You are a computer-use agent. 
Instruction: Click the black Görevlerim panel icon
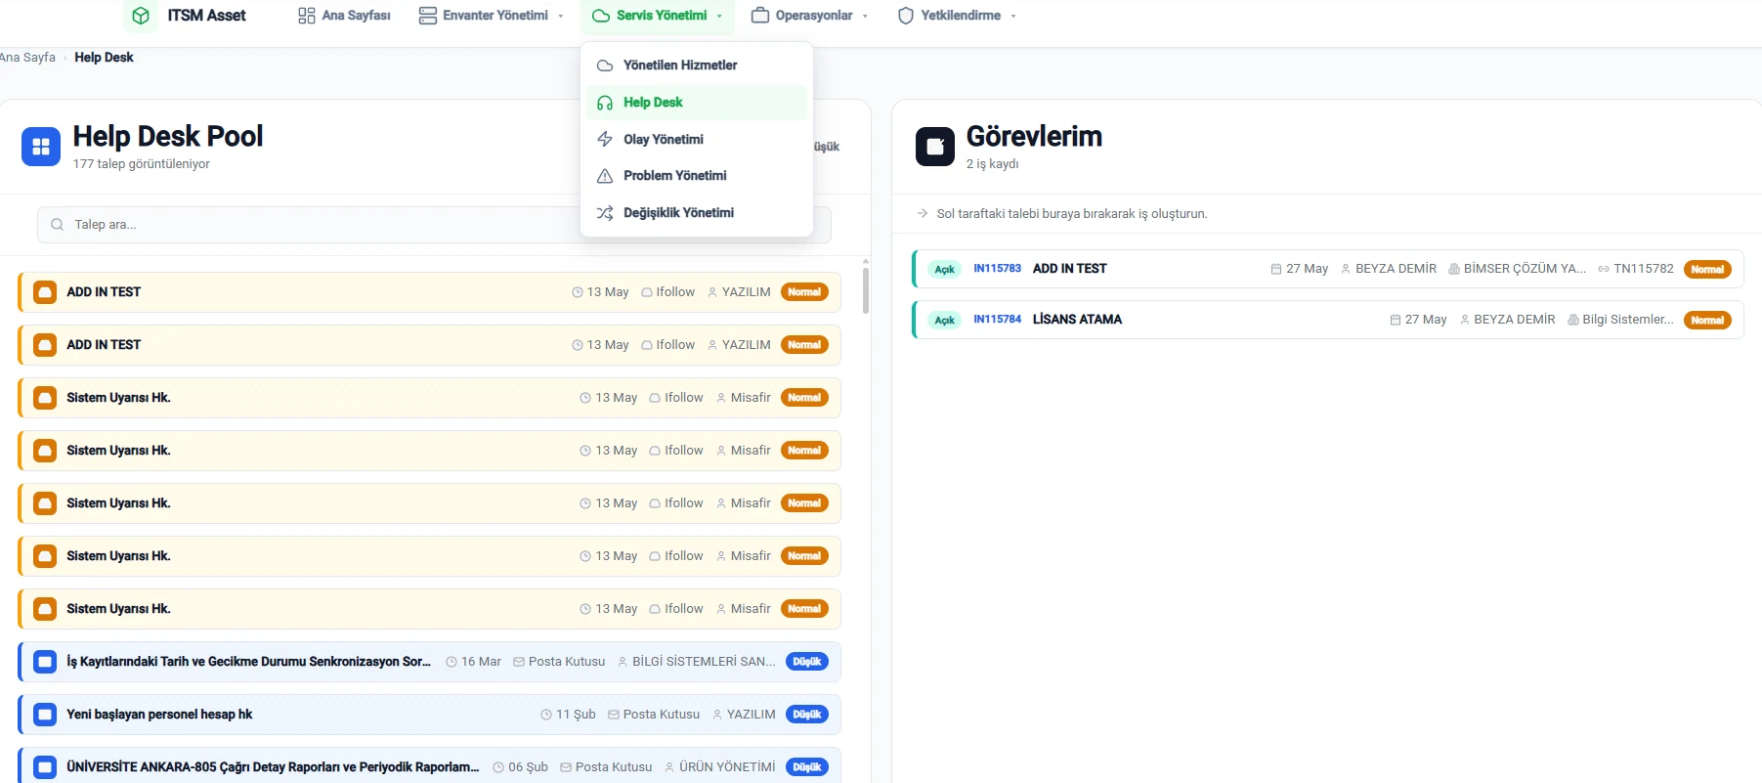(935, 147)
